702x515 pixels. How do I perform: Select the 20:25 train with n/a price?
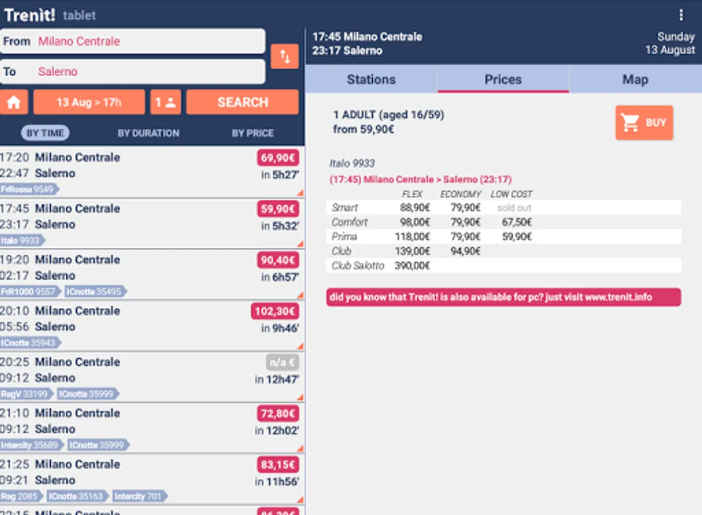click(x=152, y=377)
